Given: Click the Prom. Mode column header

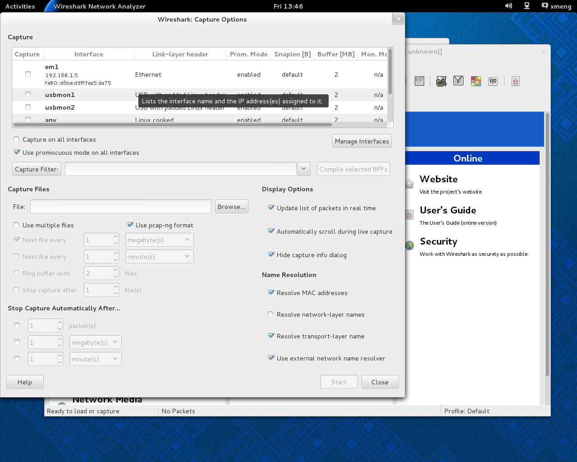Looking at the screenshot, I should [249, 54].
